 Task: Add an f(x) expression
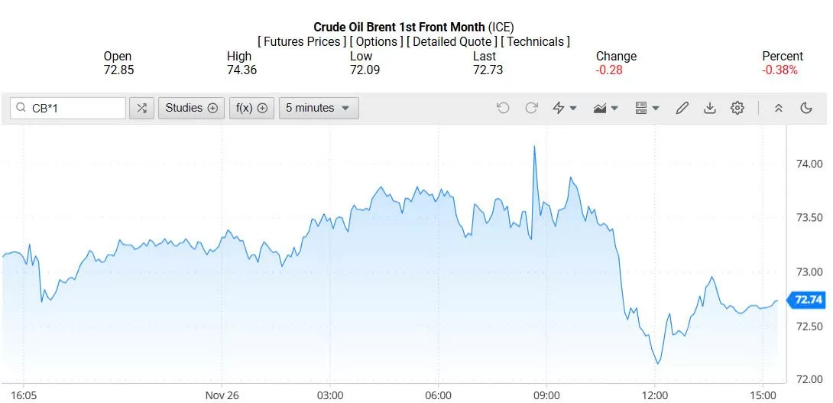pos(251,108)
